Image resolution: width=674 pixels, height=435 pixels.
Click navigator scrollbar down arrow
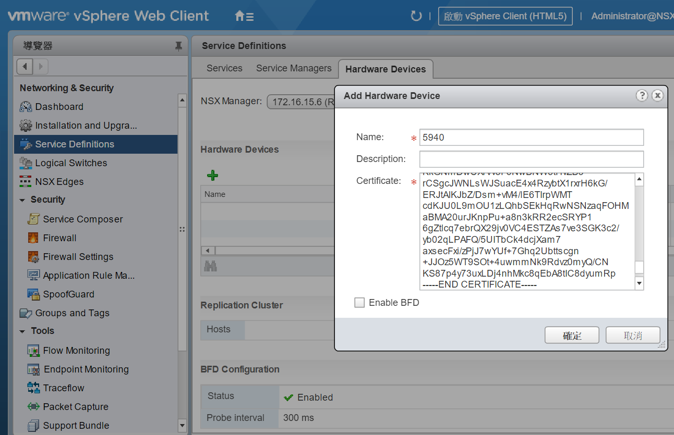click(182, 426)
